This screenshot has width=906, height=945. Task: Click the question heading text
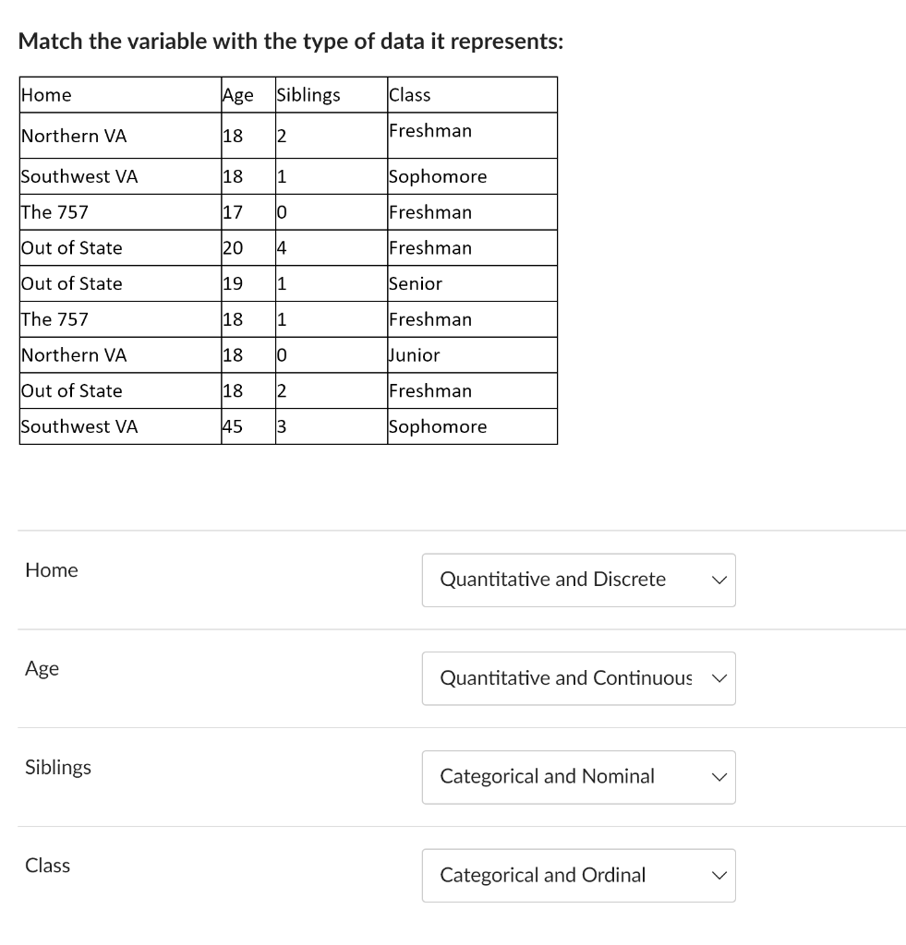[291, 42]
